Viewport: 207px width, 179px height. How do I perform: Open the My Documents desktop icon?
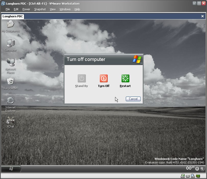coord(10,24)
